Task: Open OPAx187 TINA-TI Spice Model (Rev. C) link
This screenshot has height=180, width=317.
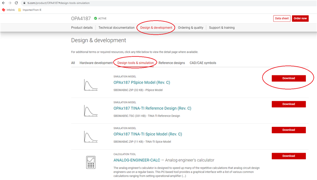Action: coord(147,134)
